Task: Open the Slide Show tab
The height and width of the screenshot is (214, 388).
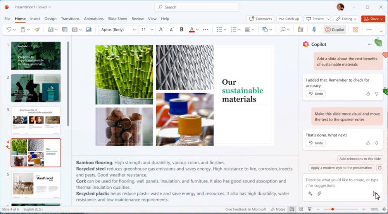Action: 117,19
